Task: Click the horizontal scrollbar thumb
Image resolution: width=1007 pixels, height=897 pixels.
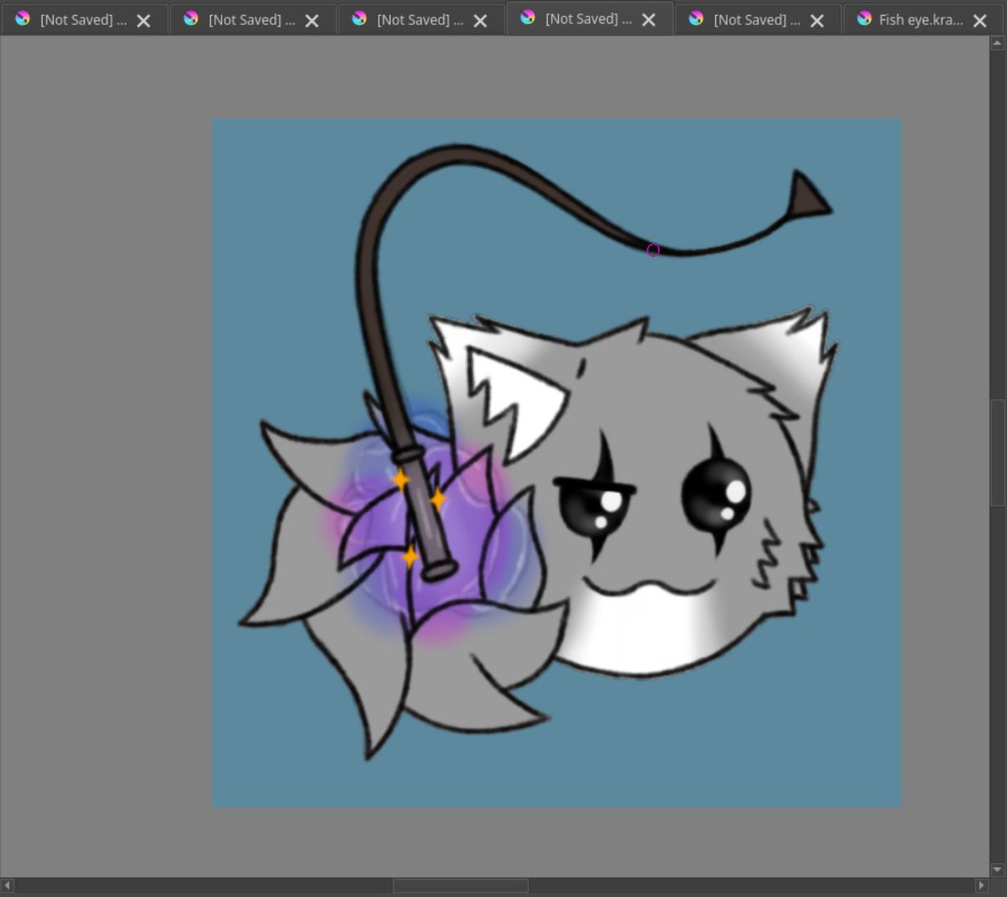Action: pos(461,885)
